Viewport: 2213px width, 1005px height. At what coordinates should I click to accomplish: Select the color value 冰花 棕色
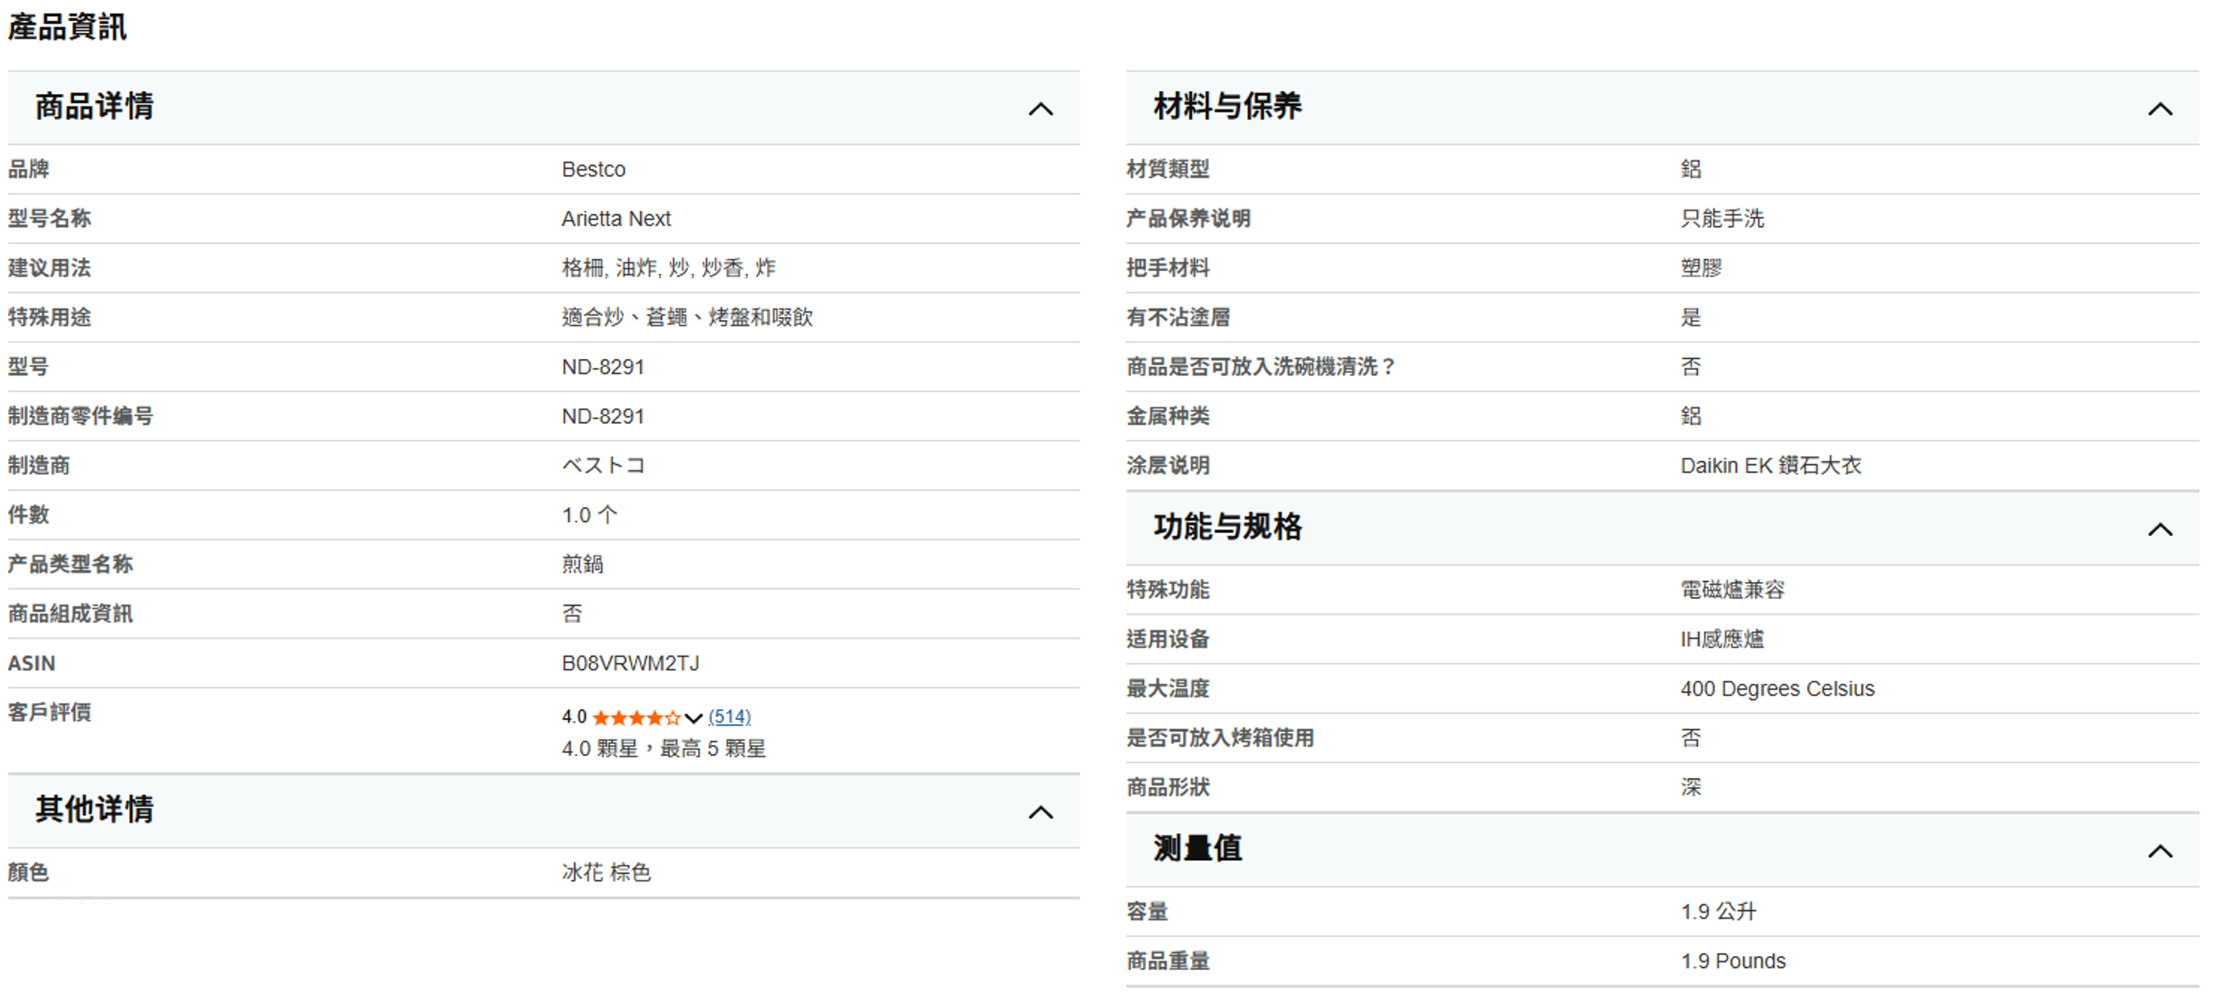607,873
